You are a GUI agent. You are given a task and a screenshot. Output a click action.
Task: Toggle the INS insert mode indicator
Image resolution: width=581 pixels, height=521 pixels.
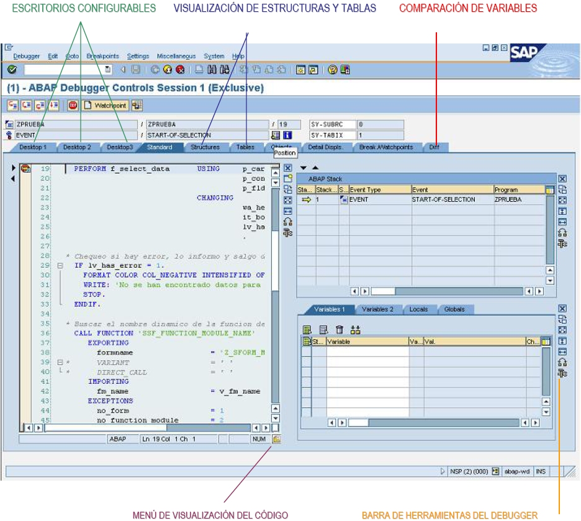(541, 471)
